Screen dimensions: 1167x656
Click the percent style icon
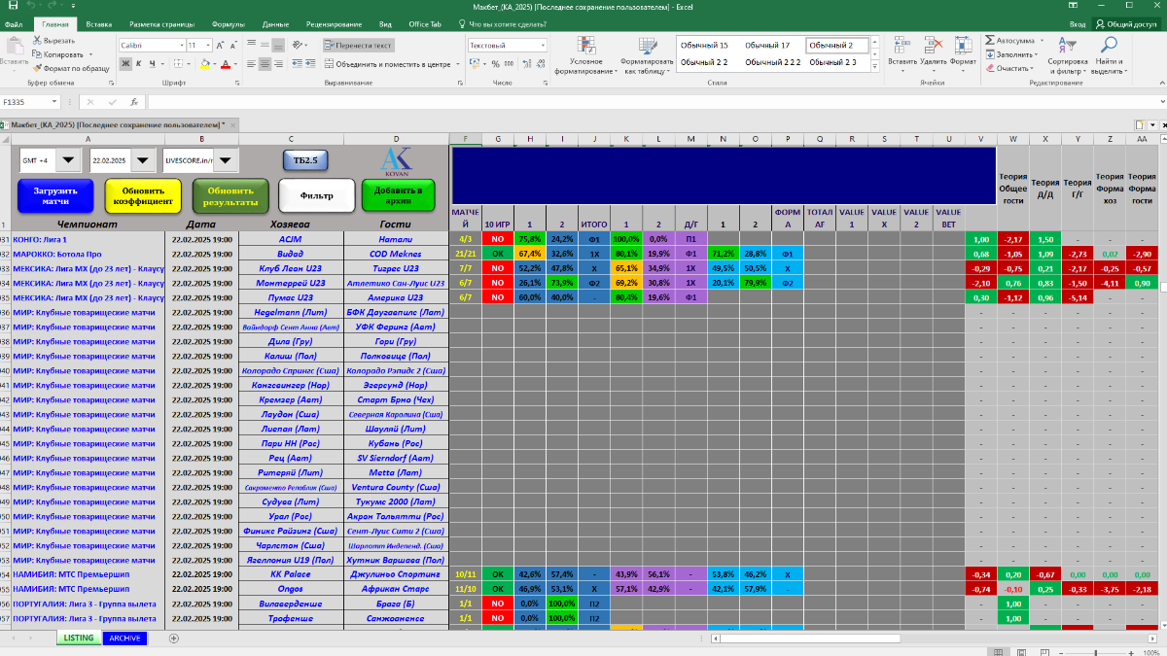(495, 63)
